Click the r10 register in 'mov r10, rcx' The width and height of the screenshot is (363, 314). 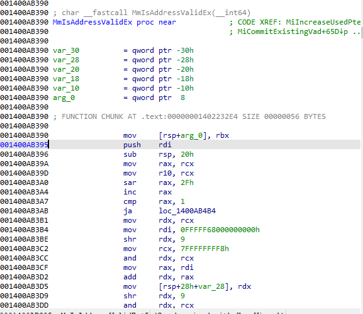click(x=165, y=174)
